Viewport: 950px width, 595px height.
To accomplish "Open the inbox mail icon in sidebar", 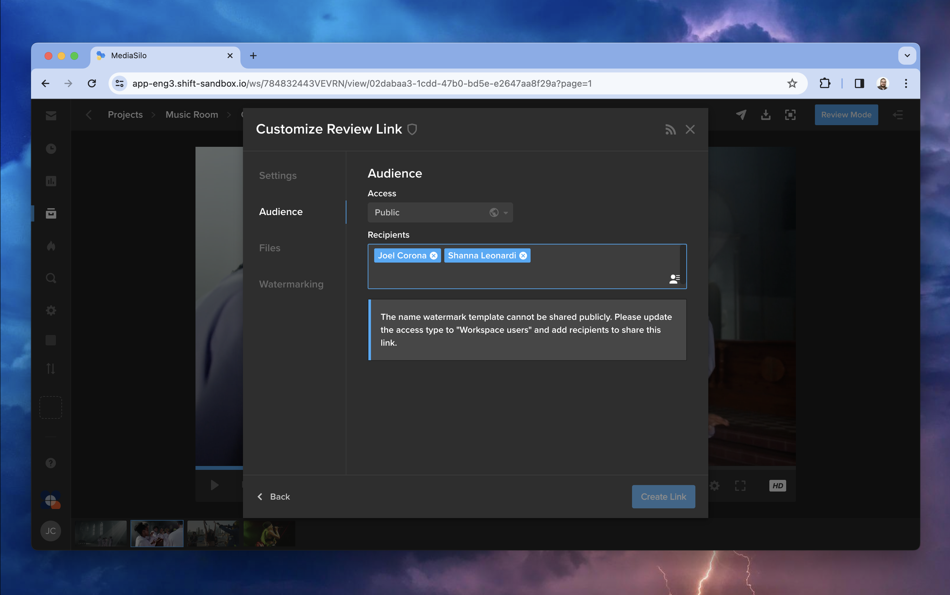I will [51, 115].
